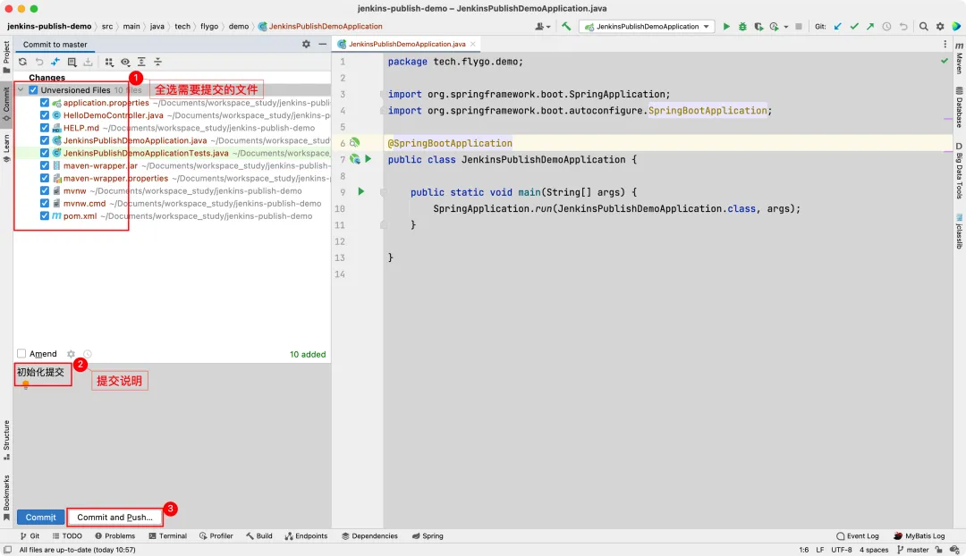Click Git Rollback icon in main toolbar
Viewport: 966px width, 556px height.
click(903, 27)
